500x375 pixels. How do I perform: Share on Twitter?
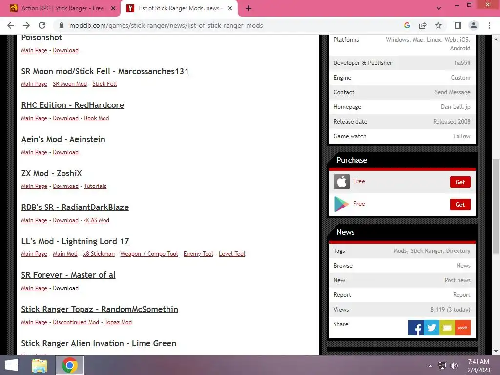click(432, 328)
